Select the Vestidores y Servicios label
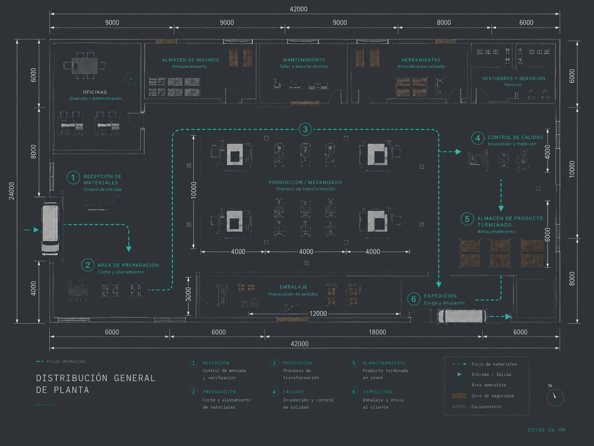The width and height of the screenshot is (594, 446). [x=514, y=78]
